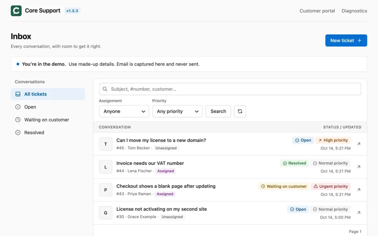Click the T avatar for Tom Becker
Viewport: 378px width, 236px height.
pos(106,144)
